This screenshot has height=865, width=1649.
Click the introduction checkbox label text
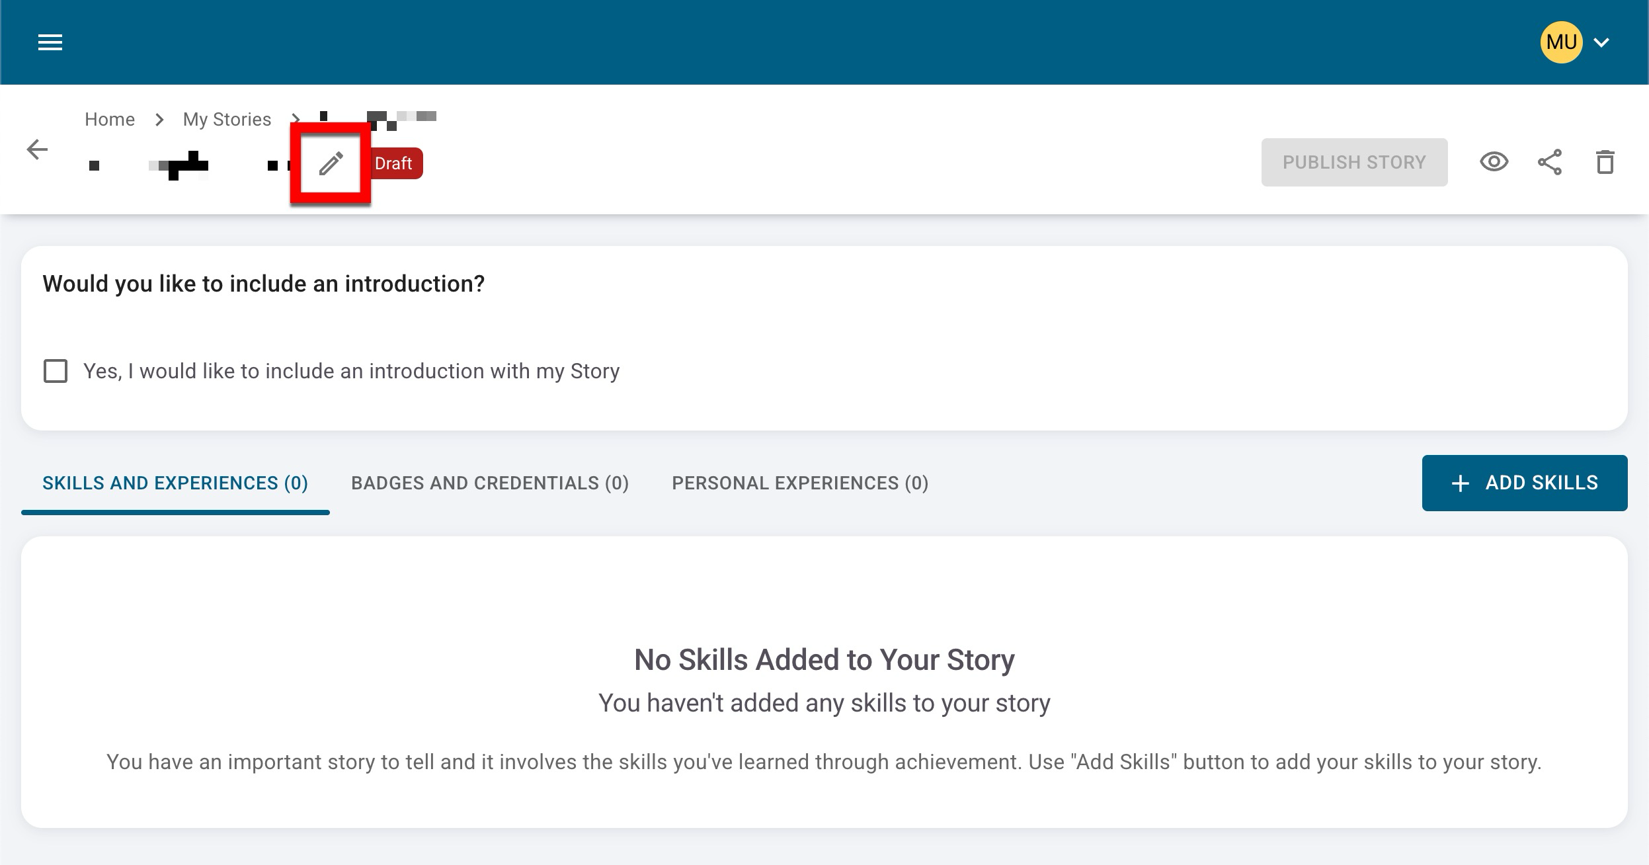pos(351,371)
